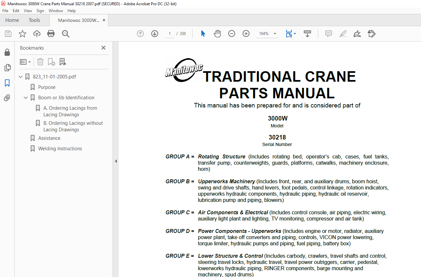Go to A. Ordering Lacings from Lacing Drawings
The width and height of the screenshot is (421, 277).
70,111
